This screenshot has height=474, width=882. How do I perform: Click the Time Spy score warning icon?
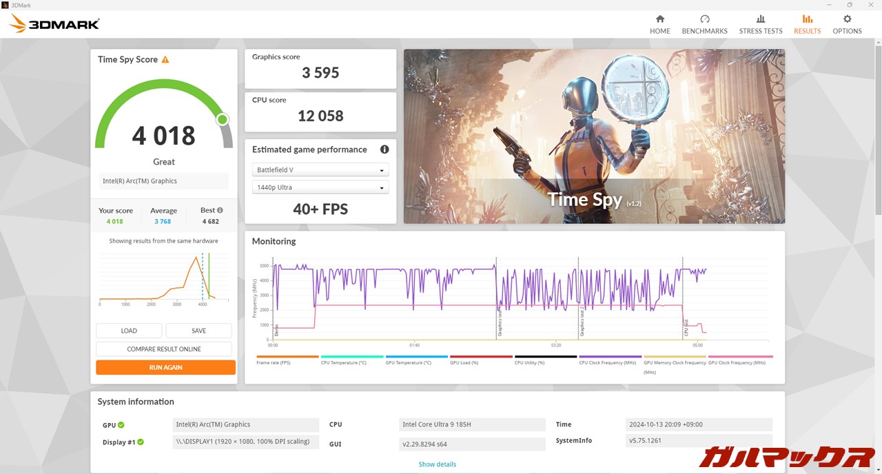pyautogui.click(x=165, y=60)
